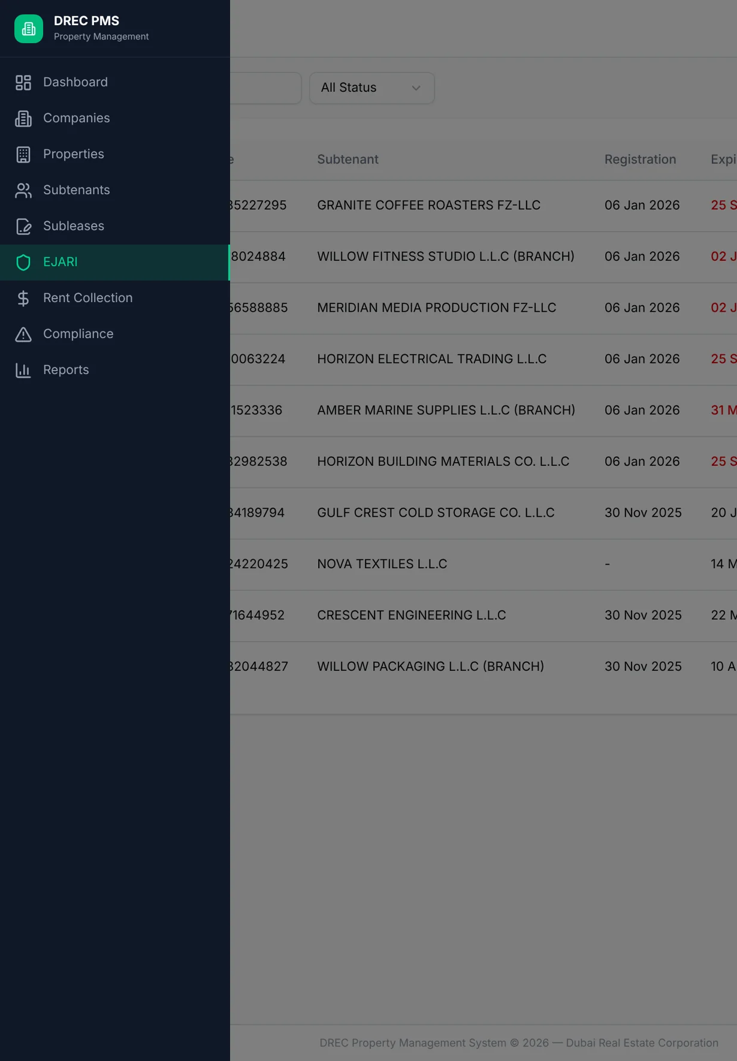Click number ending 32044827
The width and height of the screenshot is (737, 1061).
pos(259,667)
